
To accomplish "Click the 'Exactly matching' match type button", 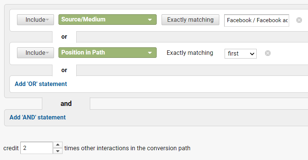I will click(190, 20).
